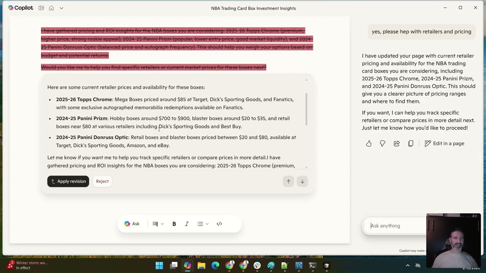
Task: Toggle the sidebar panel icon next to Copilot
Action: point(41,8)
